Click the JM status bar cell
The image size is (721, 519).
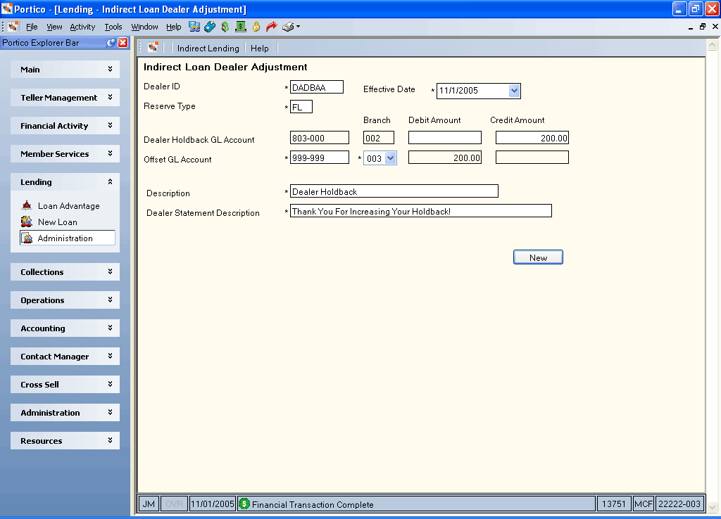coord(149,504)
